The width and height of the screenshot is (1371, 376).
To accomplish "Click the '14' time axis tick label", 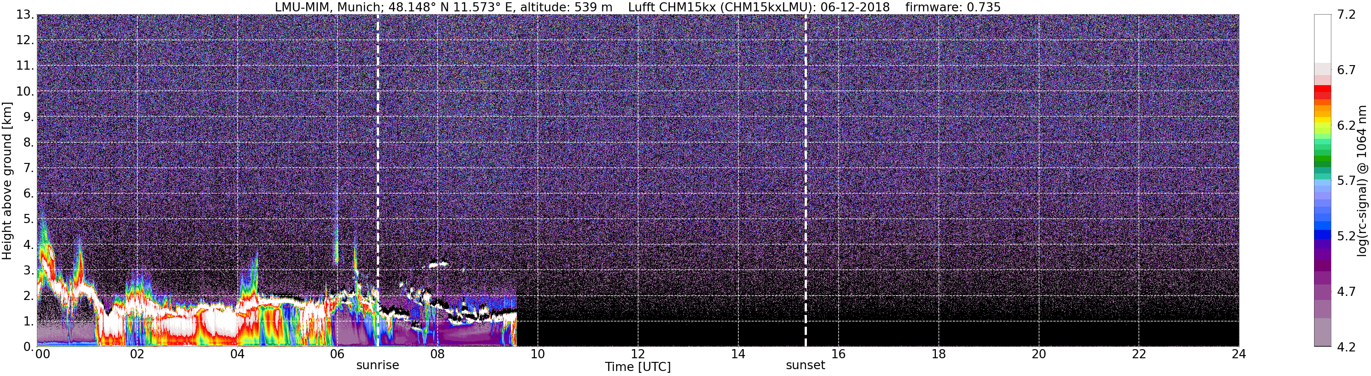I will pyautogui.click(x=738, y=354).
